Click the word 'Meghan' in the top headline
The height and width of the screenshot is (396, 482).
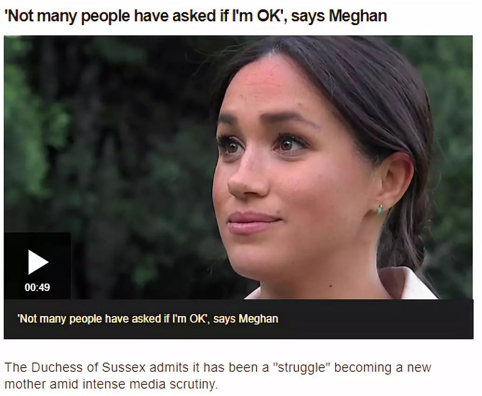pyautogui.click(x=357, y=16)
